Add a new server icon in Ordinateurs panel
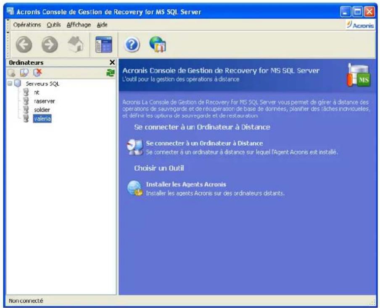 click(x=11, y=73)
